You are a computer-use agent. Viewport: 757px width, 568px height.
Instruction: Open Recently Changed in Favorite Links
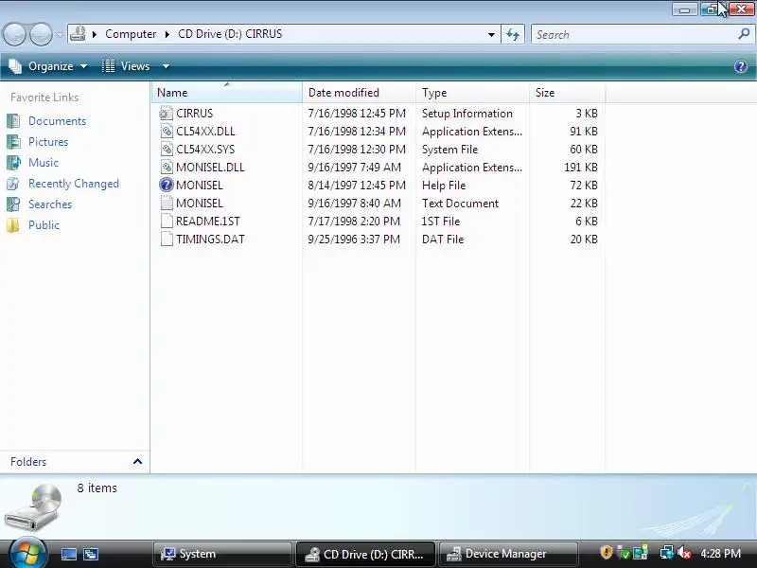click(x=74, y=184)
